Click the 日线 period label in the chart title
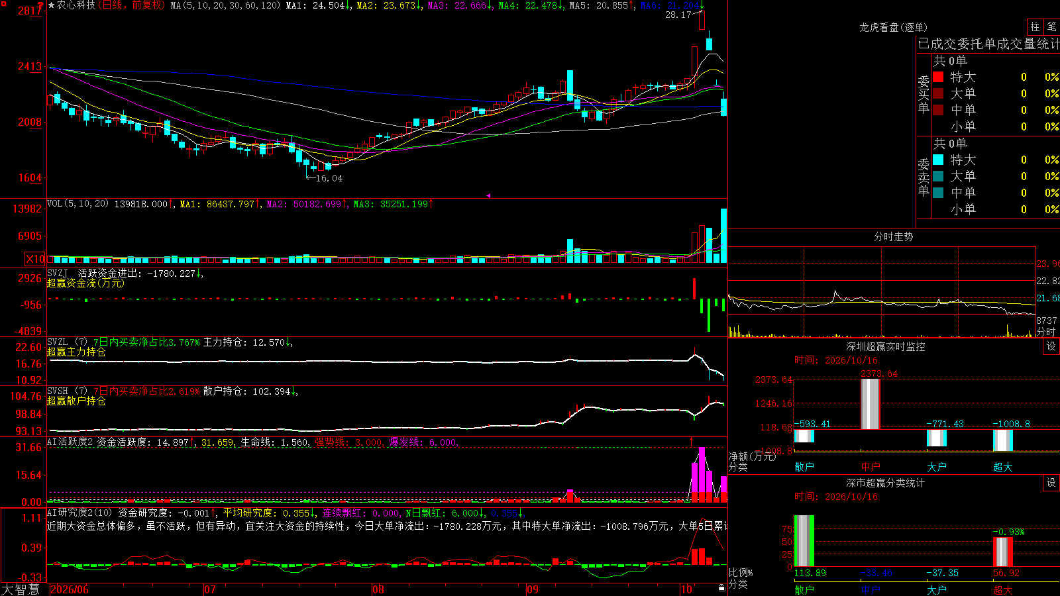The image size is (1060, 596). point(113,5)
